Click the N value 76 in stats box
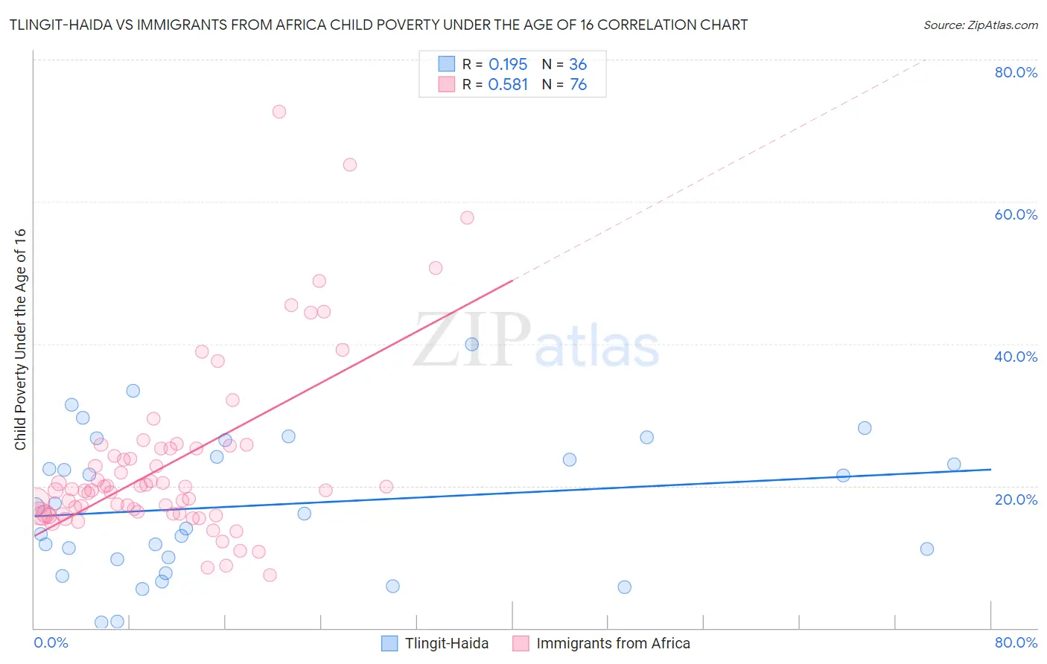The height and width of the screenshot is (664, 1047). [579, 85]
